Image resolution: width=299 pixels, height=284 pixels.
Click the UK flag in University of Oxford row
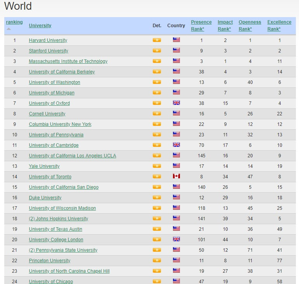[x=176, y=103]
